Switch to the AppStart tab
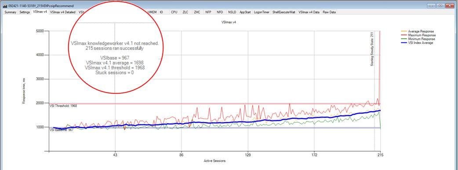 coord(245,12)
